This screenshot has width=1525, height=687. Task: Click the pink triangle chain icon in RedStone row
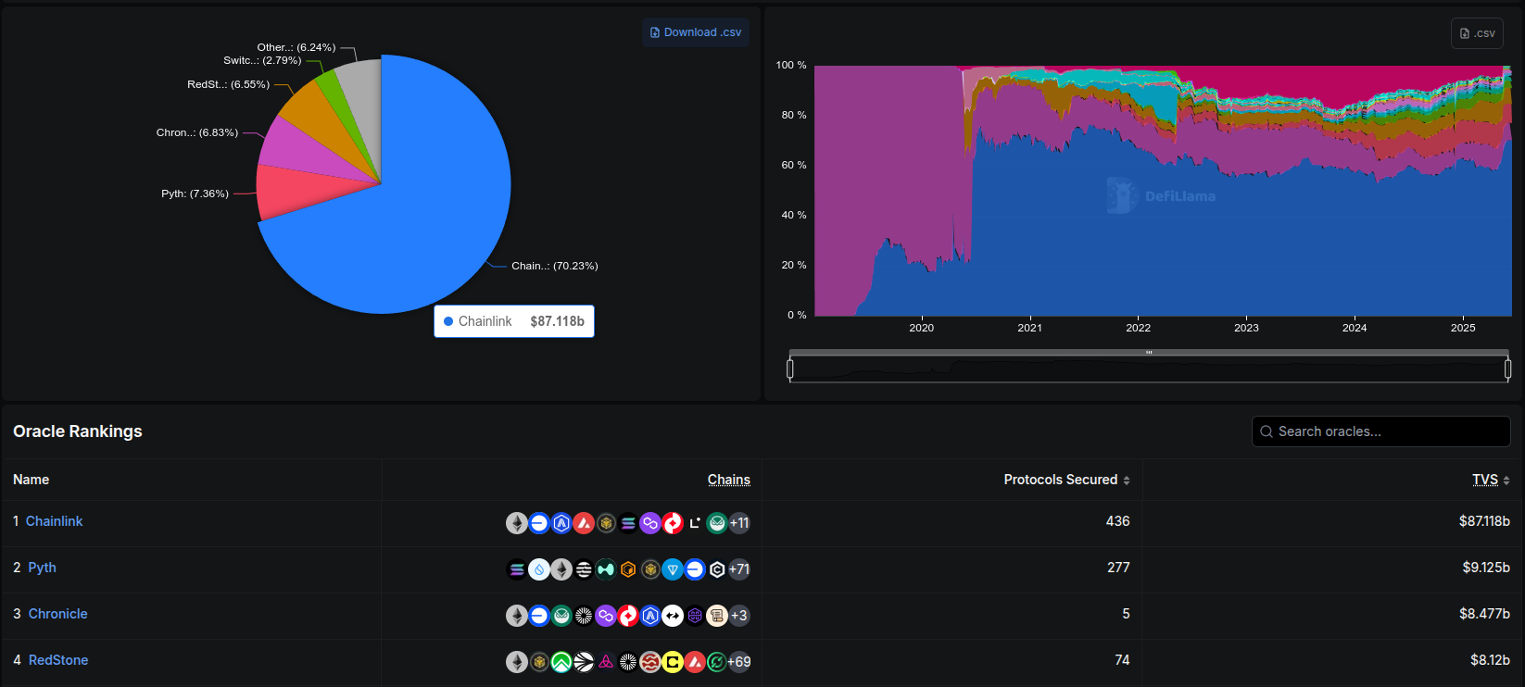click(x=606, y=662)
